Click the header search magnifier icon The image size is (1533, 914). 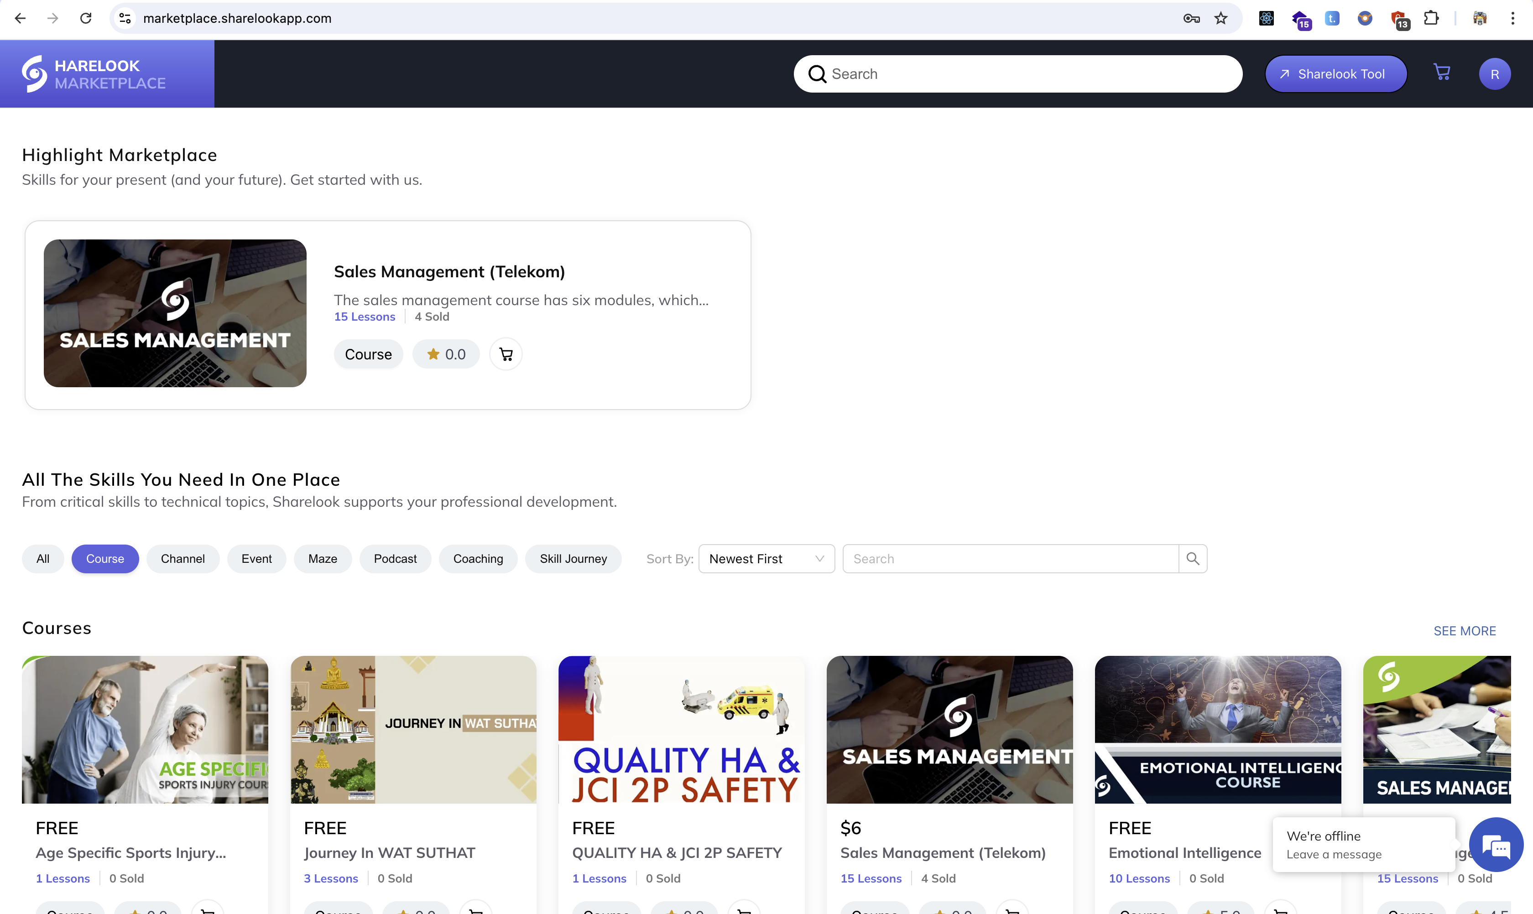[817, 74]
